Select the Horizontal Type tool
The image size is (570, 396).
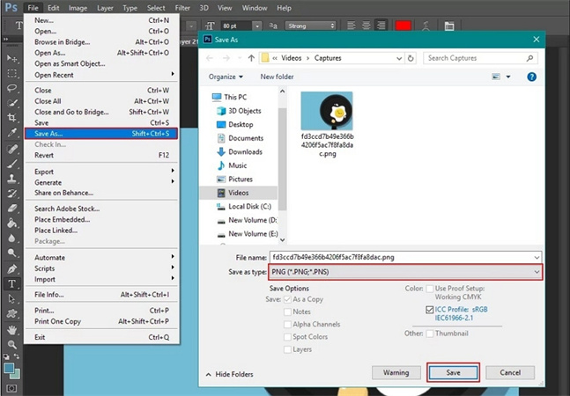[x=12, y=283]
